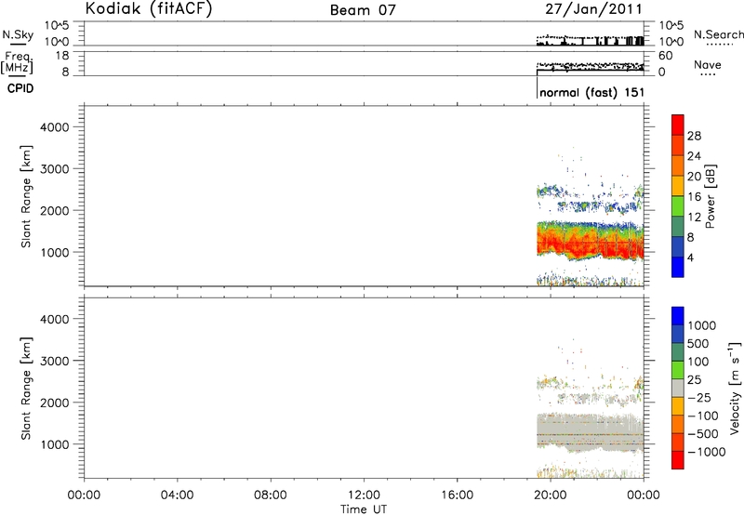The width and height of the screenshot is (744, 515).
Task: Click the blue top of Velocity colorbar
Action: point(678,316)
